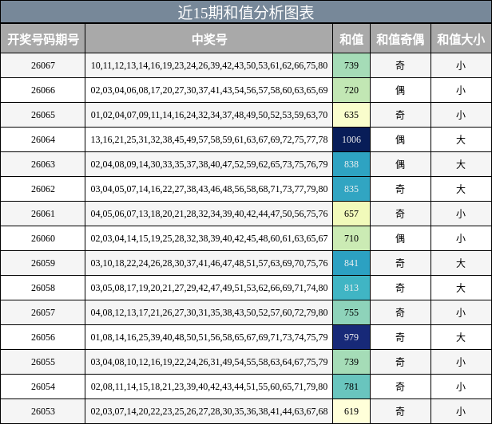Select winning numbers starting 02,08,11,14
Screen dimensions: 492x424
[x=209, y=387]
